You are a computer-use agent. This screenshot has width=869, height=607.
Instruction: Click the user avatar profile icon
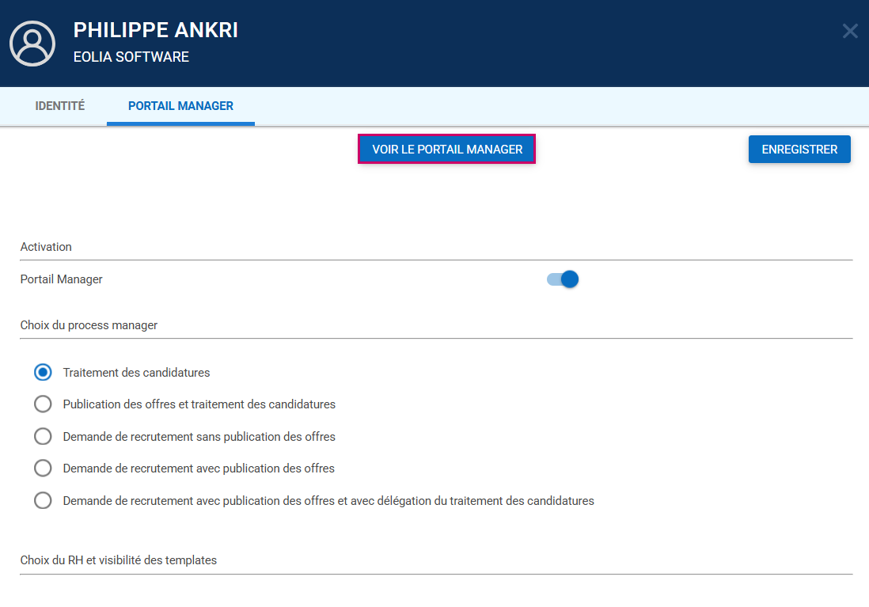click(32, 44)
